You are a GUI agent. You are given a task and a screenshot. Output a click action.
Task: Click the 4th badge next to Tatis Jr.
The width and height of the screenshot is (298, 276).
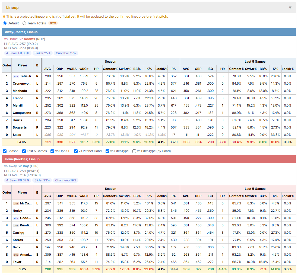pyautogui.click(x=16, y=76)
